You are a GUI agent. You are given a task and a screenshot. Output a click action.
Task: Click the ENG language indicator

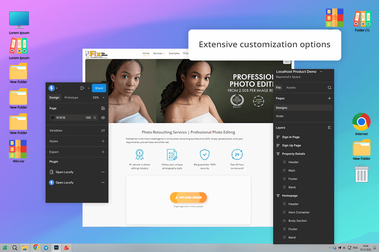[355, 248]
